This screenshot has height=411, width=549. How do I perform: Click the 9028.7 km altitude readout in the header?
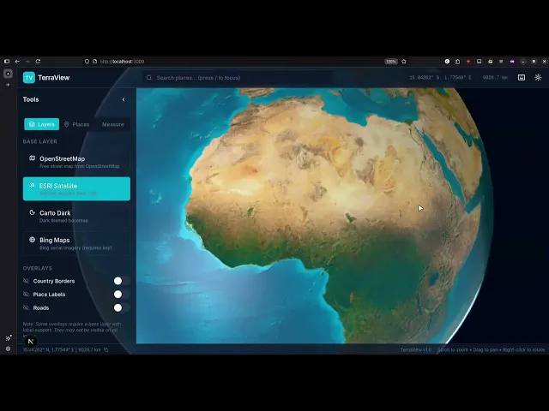click(x=495, y=78)
